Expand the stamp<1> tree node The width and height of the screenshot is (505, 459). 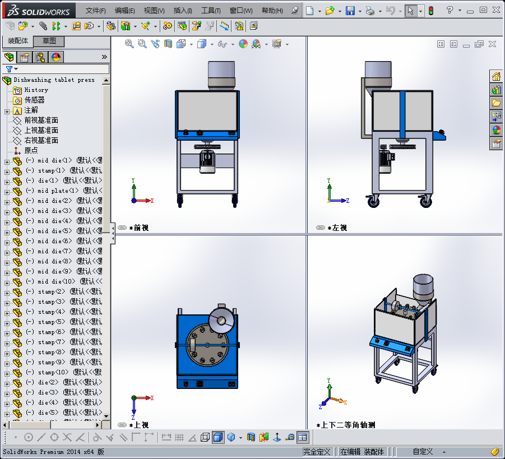(x=7, y=172)
